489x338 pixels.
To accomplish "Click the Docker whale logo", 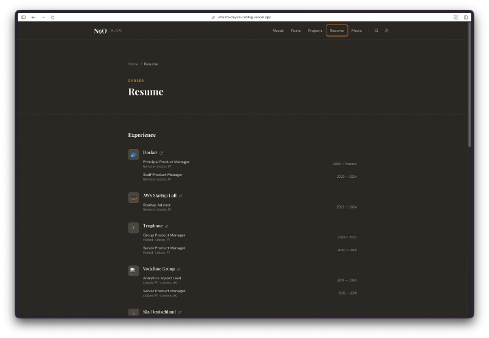I will click(133, 155).
